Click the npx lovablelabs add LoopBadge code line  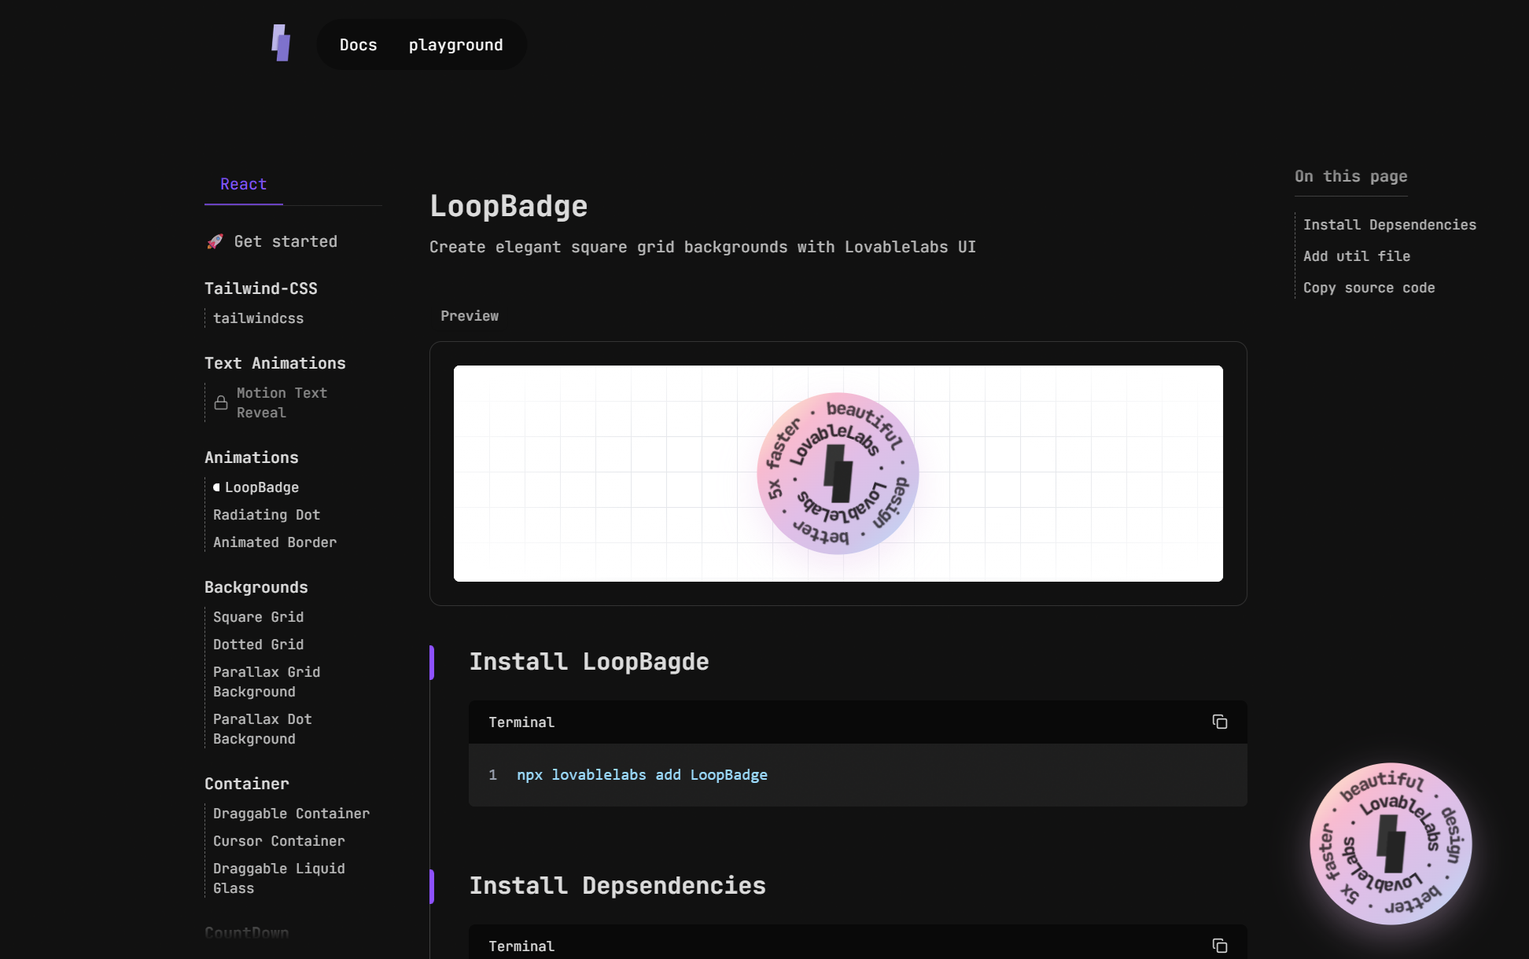(642, 775)
